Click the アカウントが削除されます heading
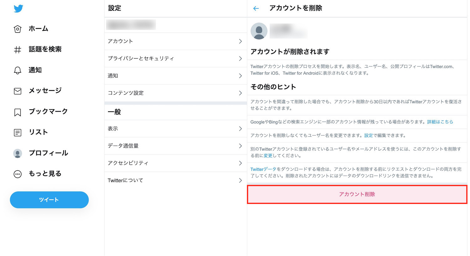The height and width of the screenshot is (256, 470). tap(290, 52)
